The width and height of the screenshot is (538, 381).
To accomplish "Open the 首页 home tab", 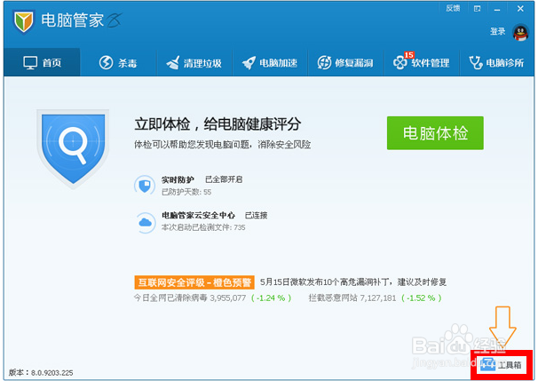I will point(43,62).
